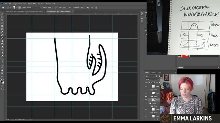This screenshot has height=123, width=220.
Task: Open the Libraries panel tab
Action: pyautogui.click(x=180, y=68)
